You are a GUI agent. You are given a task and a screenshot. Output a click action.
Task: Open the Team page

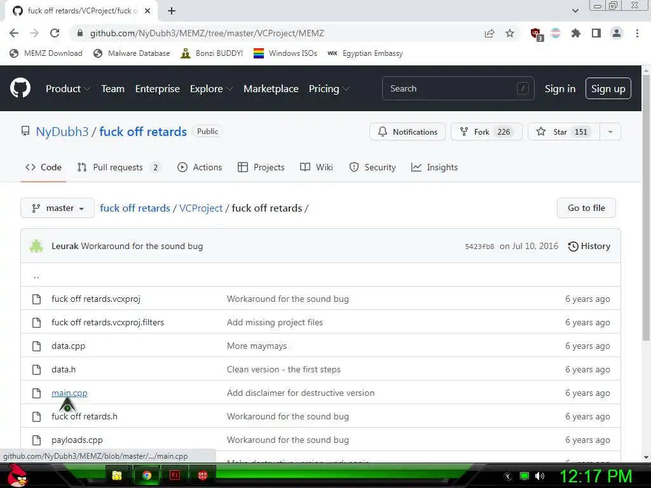[x=113, y=88]
